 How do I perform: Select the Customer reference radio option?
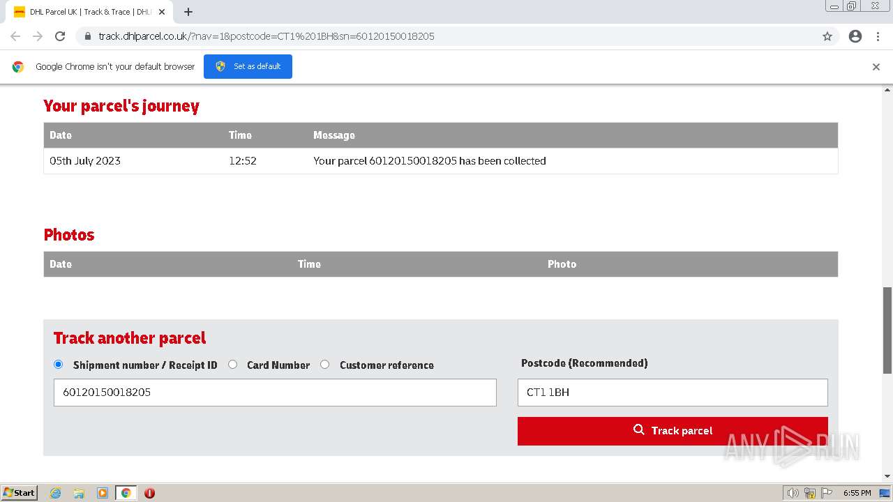(324, 364)
